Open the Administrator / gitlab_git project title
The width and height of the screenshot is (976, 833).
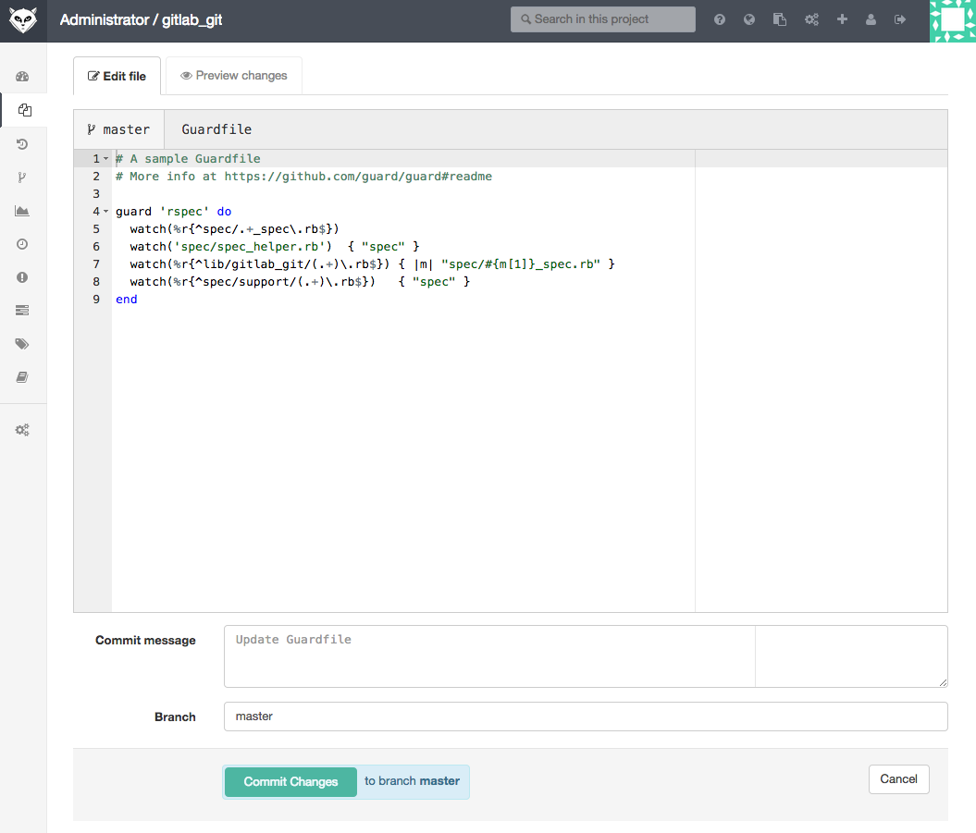tap(142, 20)
